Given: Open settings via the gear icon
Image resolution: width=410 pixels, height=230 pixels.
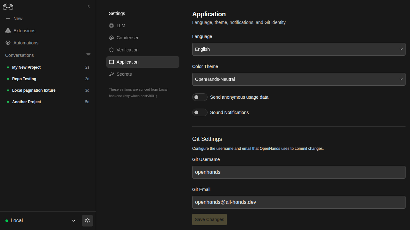Looking at the screenshot, I should tap(87, 221).
